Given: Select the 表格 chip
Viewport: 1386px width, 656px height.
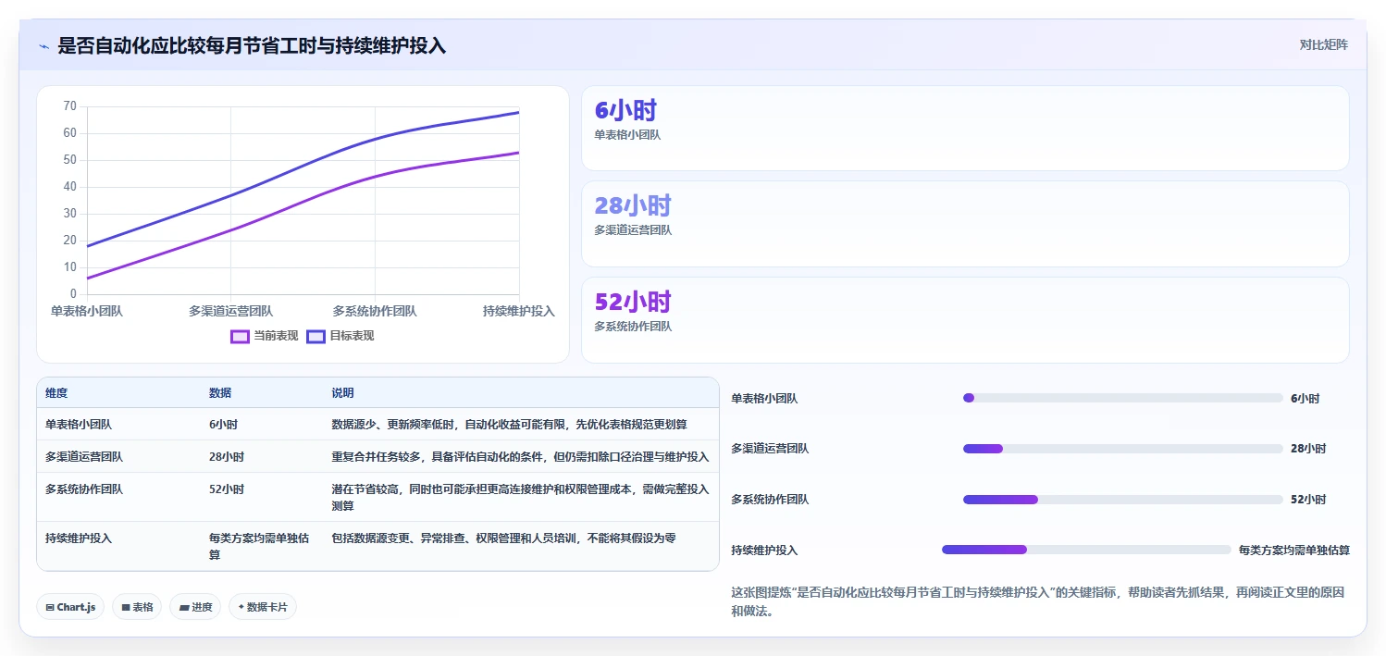Looking at the screenshot, I should tap(137, 607).
